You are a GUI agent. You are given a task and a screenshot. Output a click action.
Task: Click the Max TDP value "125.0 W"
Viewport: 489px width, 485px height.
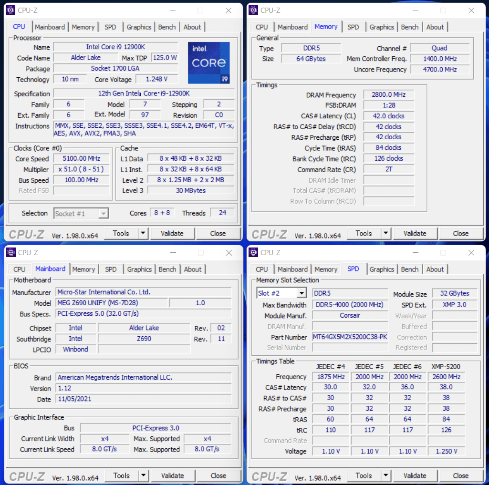[165, 58]
